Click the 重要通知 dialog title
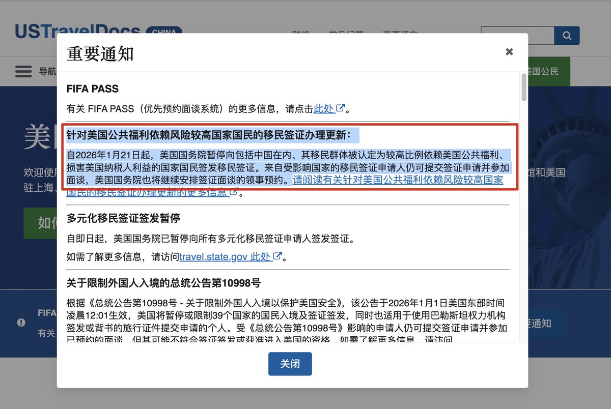This screenshot has height=409, width=611. [100, 53]
